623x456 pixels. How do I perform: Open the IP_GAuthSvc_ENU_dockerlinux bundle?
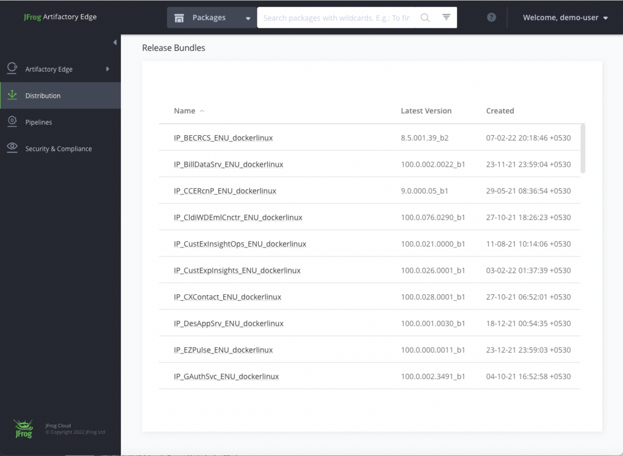(x=227, y=377)
